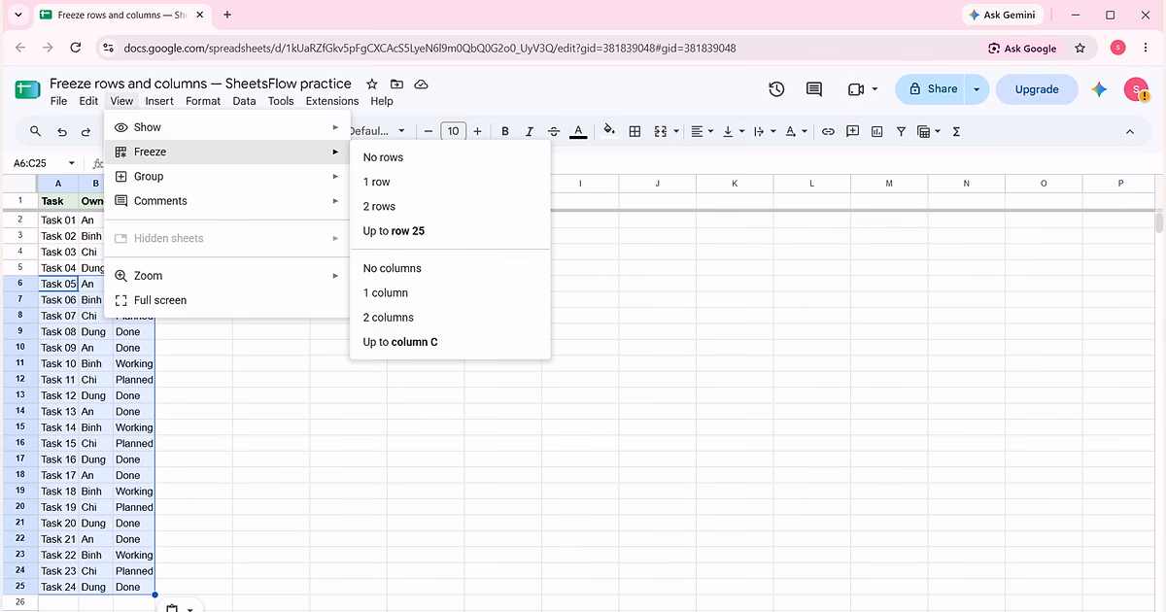Open text wrapping dropdown
The image size is (1166, 612).
(765, 131)
